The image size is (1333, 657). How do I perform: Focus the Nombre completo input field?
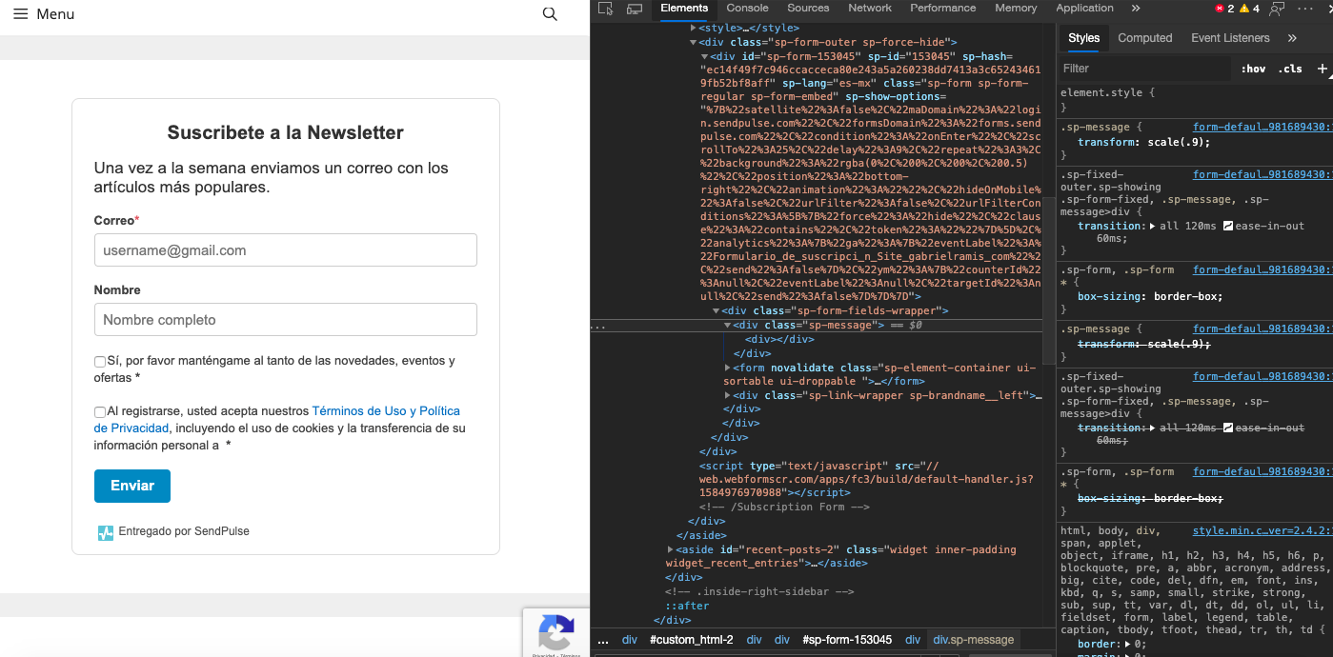(286, 320)
